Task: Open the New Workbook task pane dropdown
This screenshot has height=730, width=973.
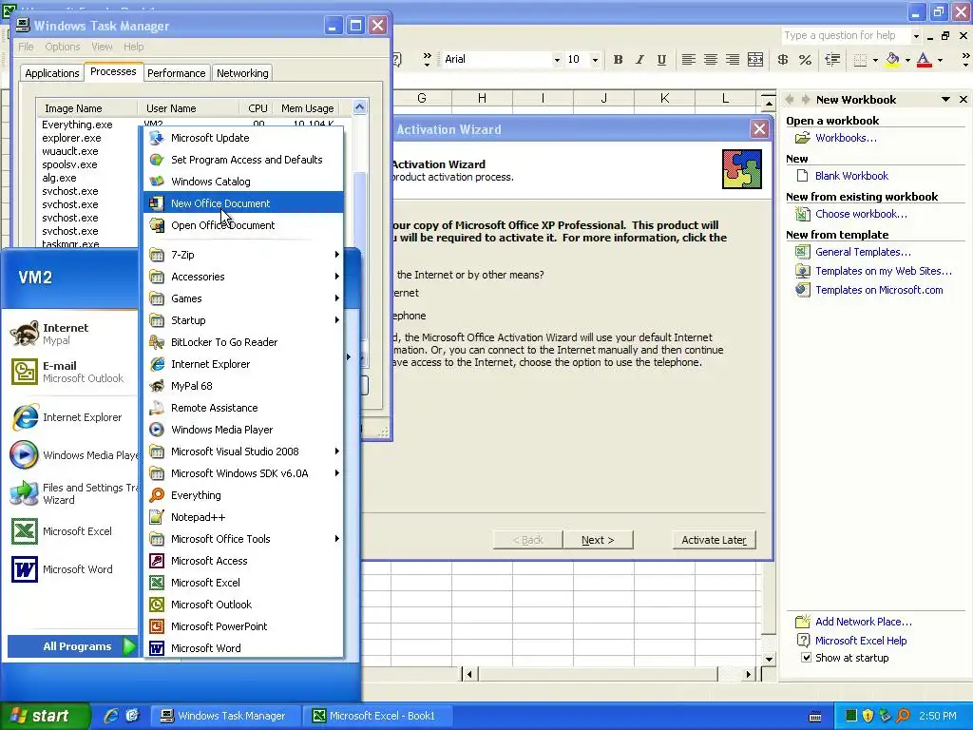Action: point(945,99)
